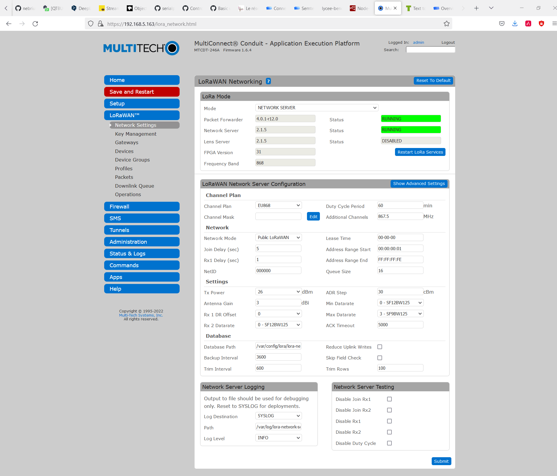The width and height of the screenshot is (557, 476).
Task: Click the Reset To Default button
Action: pos(433,80)
